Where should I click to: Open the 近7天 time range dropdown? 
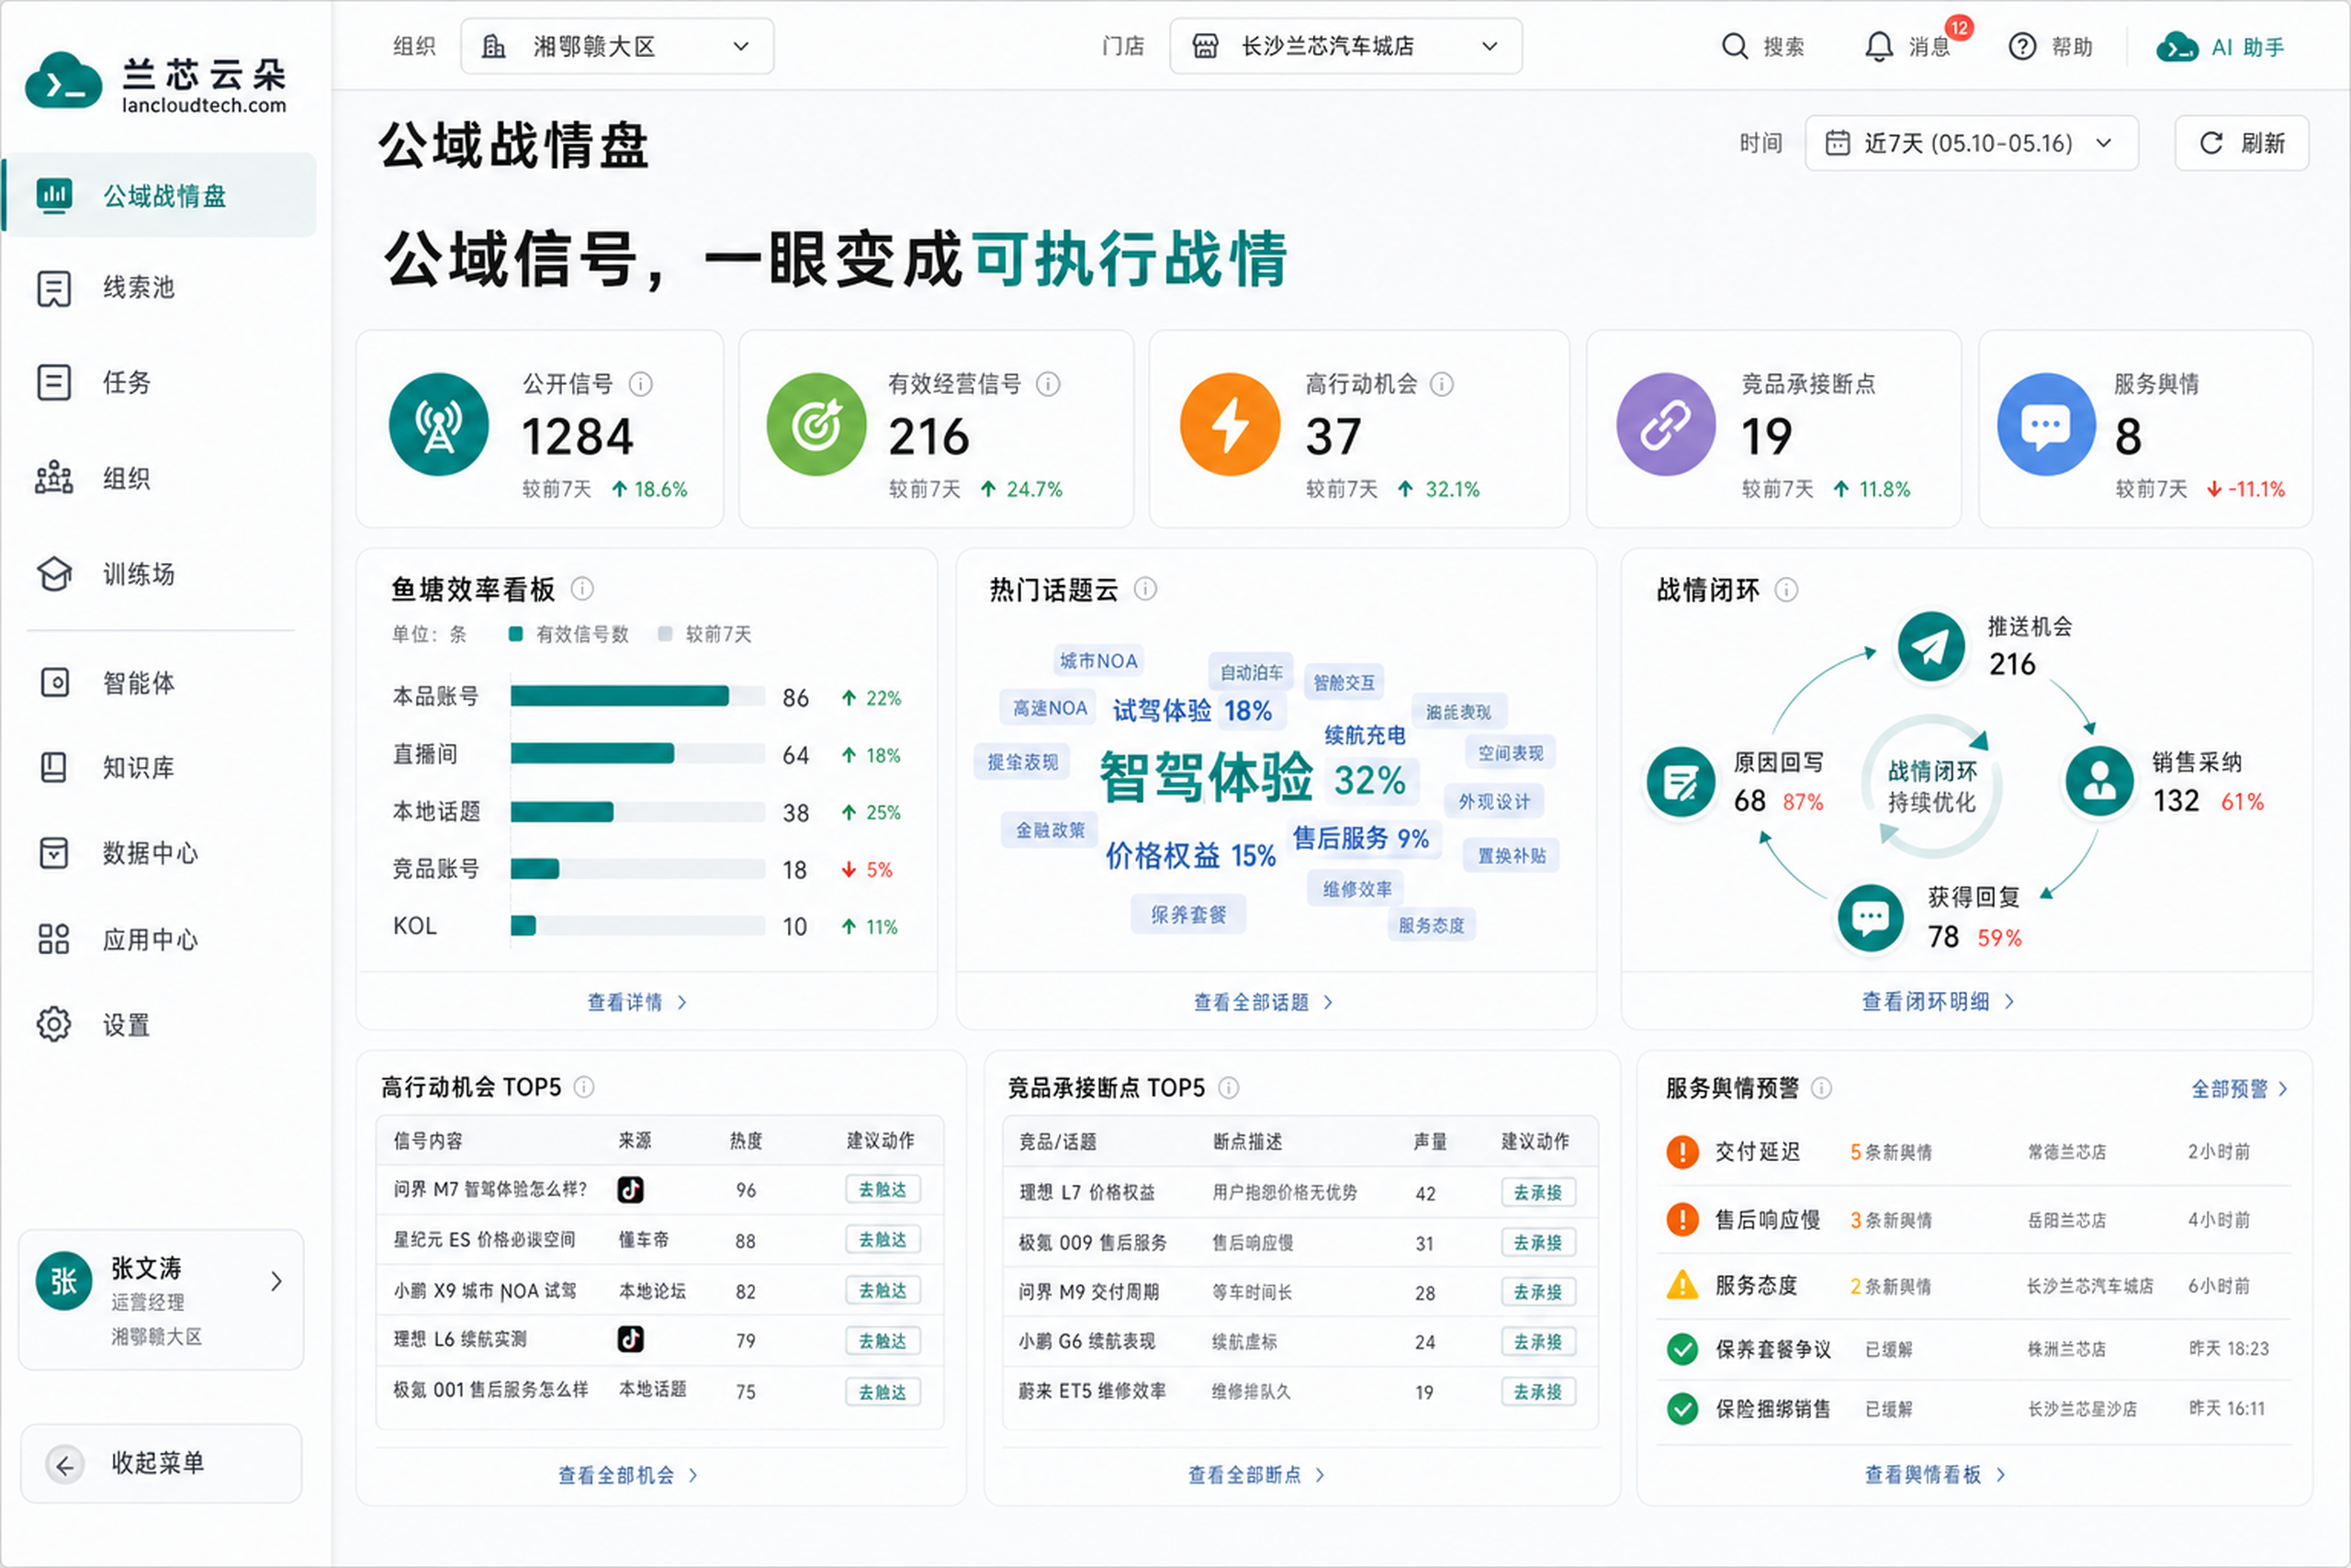(x=1971, y=143)
